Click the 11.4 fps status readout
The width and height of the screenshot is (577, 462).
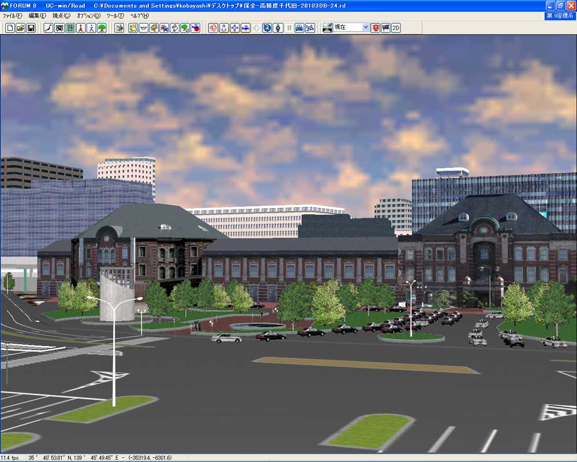10,458
